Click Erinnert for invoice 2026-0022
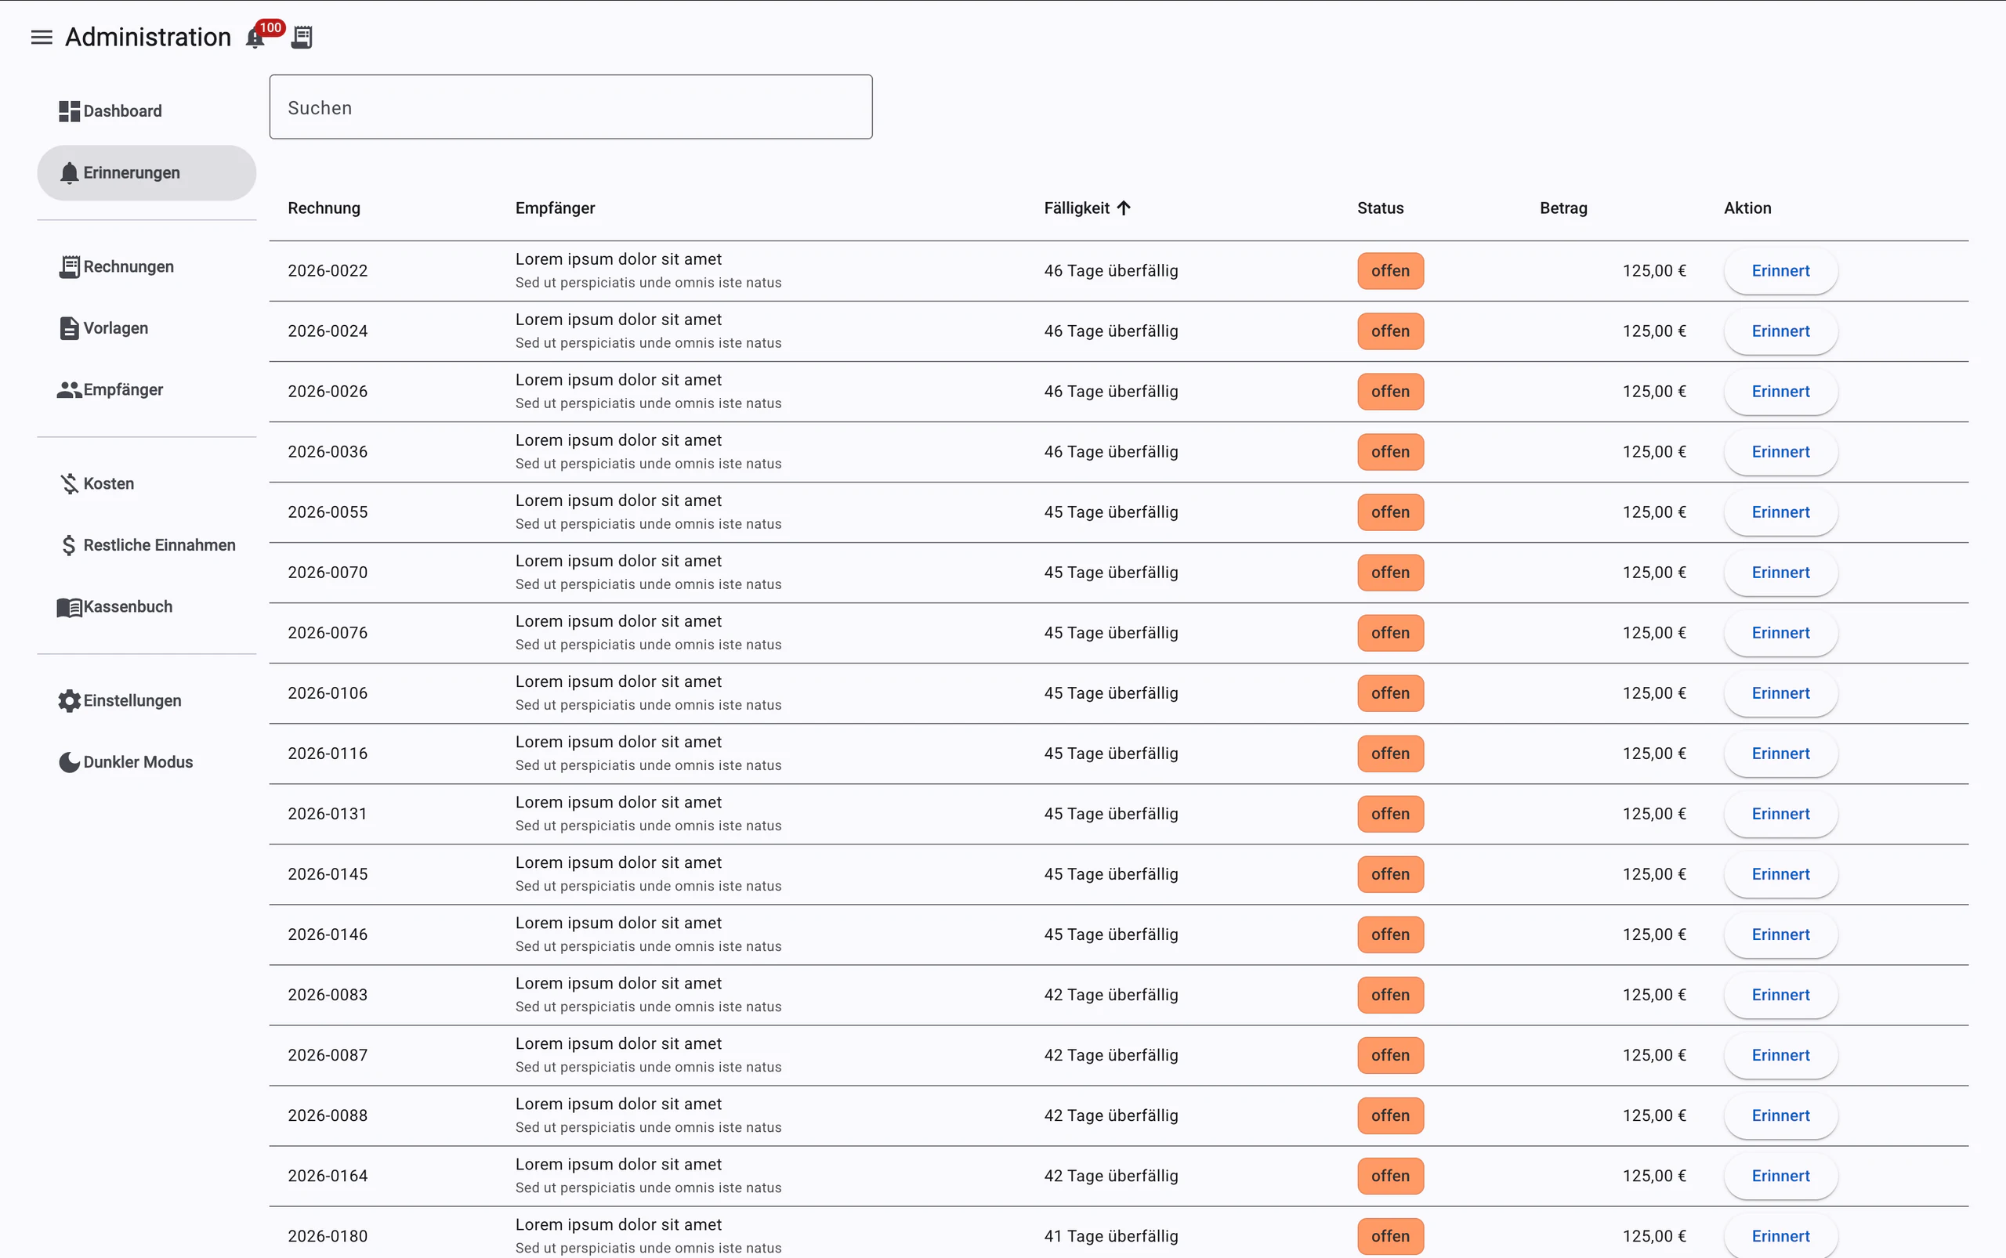The width and height of the screenshot is (2006, 1258). pos(1780,271)
